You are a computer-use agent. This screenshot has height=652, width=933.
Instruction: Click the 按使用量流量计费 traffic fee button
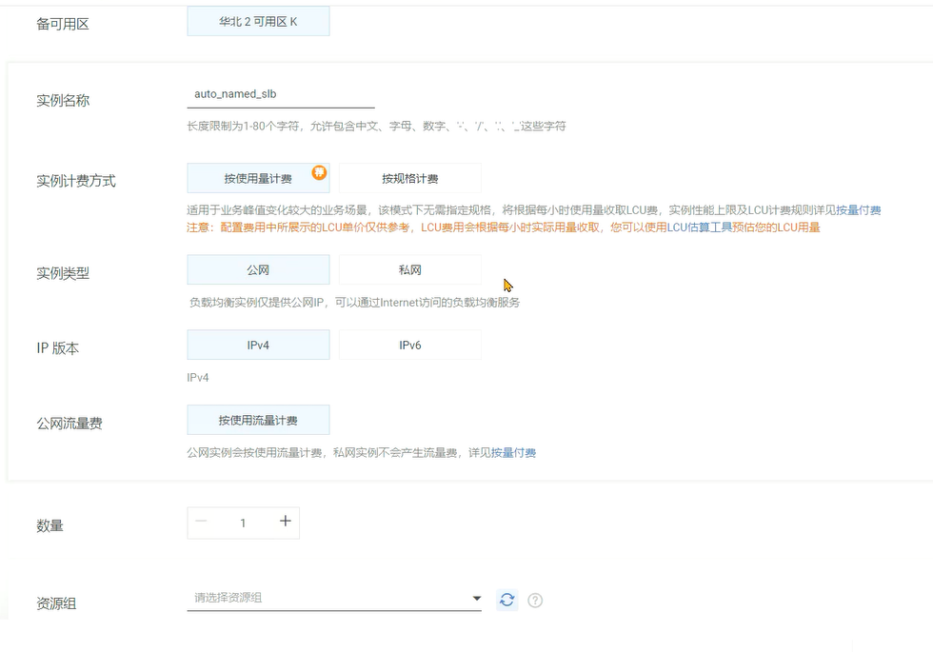coord(257,419)
